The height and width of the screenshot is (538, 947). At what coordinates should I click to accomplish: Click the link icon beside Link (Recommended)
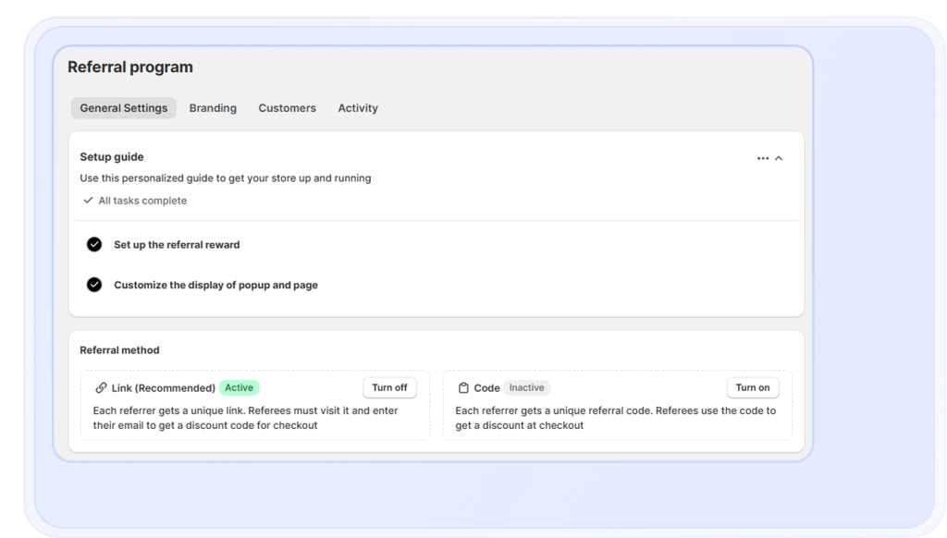click(101, 387)
